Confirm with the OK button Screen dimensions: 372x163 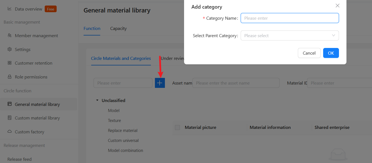click(331, 53)
